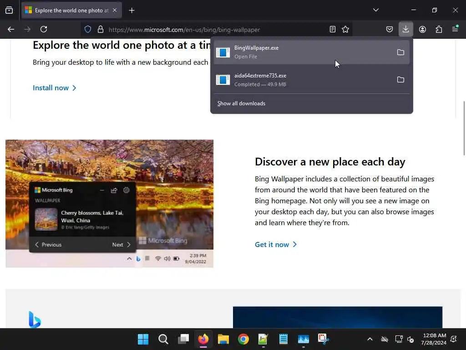Go back to previous page

coord(11,29)
